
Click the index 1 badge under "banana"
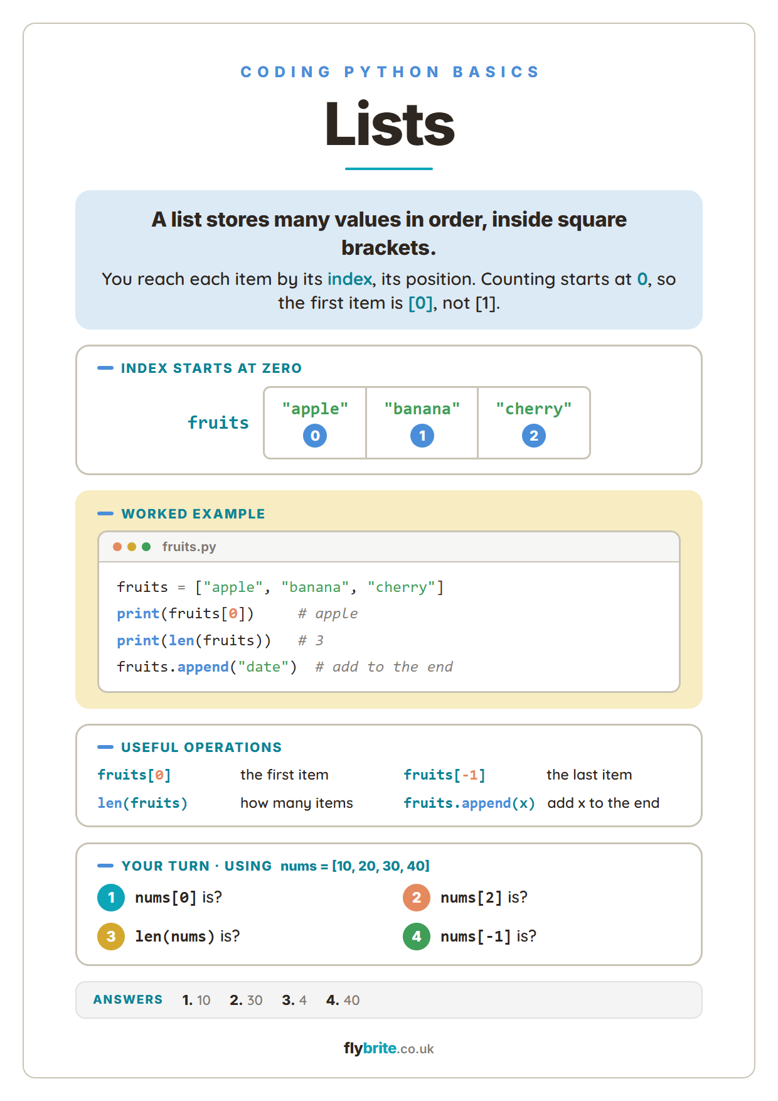pyautogui.click(x=422, y=436)
